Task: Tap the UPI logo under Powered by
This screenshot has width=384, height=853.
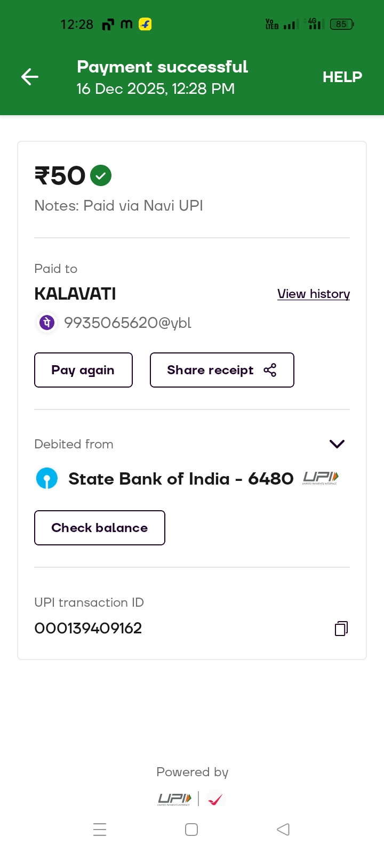Action: 174,799
